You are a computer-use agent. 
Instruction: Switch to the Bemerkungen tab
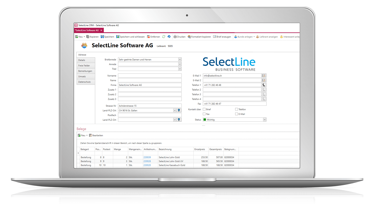point(86,71)
